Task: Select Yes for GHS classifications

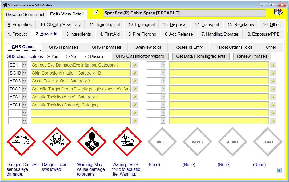Action: pyautogui.click(x=53, y=56)
